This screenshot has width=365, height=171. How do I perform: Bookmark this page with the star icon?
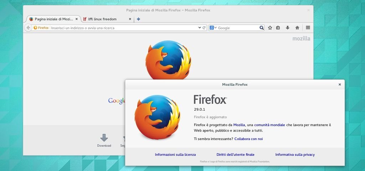pyautogui.click(x=270, y=28)
